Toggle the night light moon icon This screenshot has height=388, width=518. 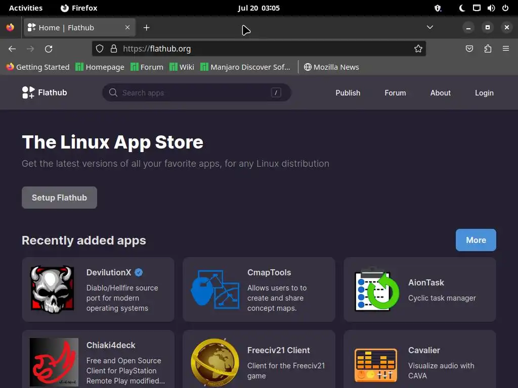point(462,8)
